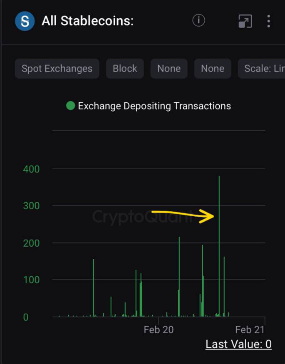
Task: Open the first None filter dropdown
Action: point(169,68)
